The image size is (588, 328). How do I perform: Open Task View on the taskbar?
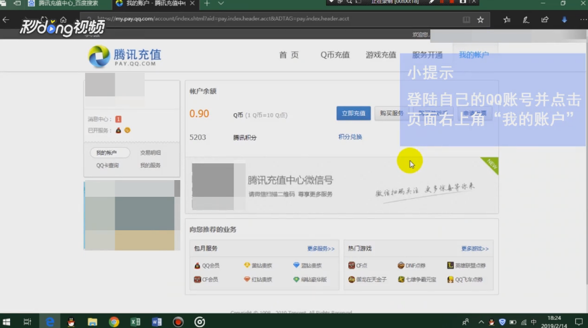pyautogui.click(x=27, y=321)
